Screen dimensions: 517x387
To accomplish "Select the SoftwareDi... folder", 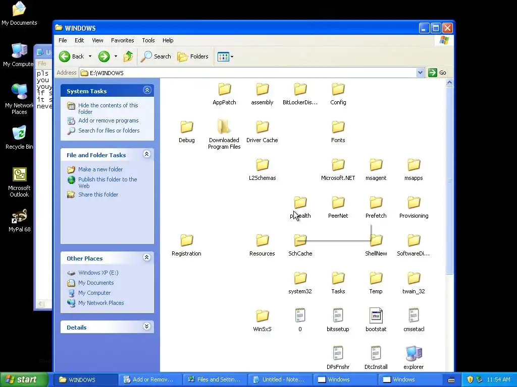I will pos(413,245).
